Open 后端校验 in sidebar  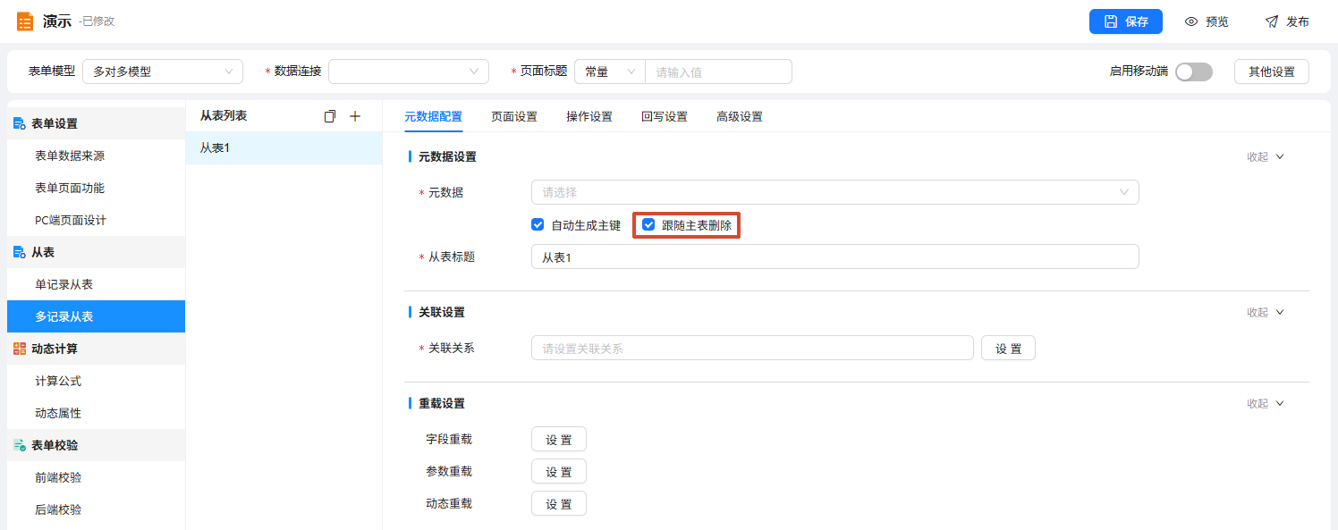click(96, 509)
